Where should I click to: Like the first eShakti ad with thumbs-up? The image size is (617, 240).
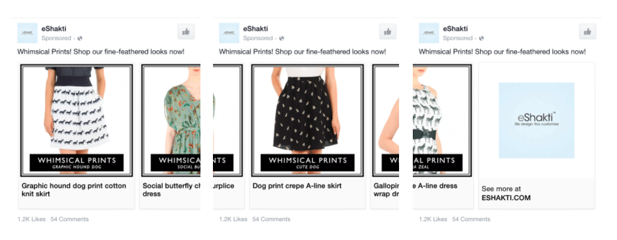(186, 31)
